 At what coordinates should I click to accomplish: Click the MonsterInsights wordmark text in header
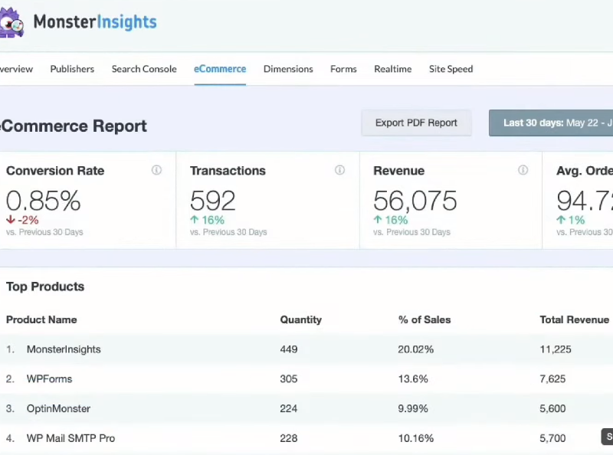pyautogui.click(x=95, y=22)
